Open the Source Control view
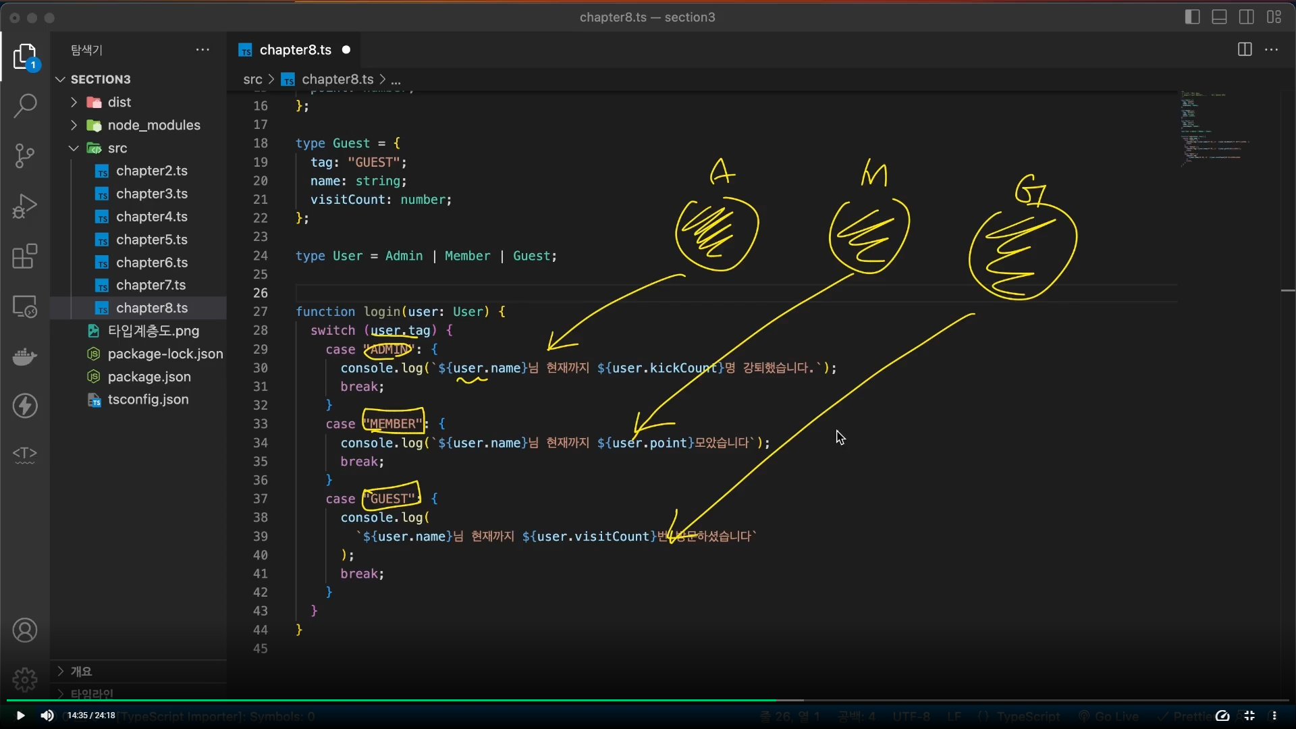The image size is (1296, 729). point(25,156)
